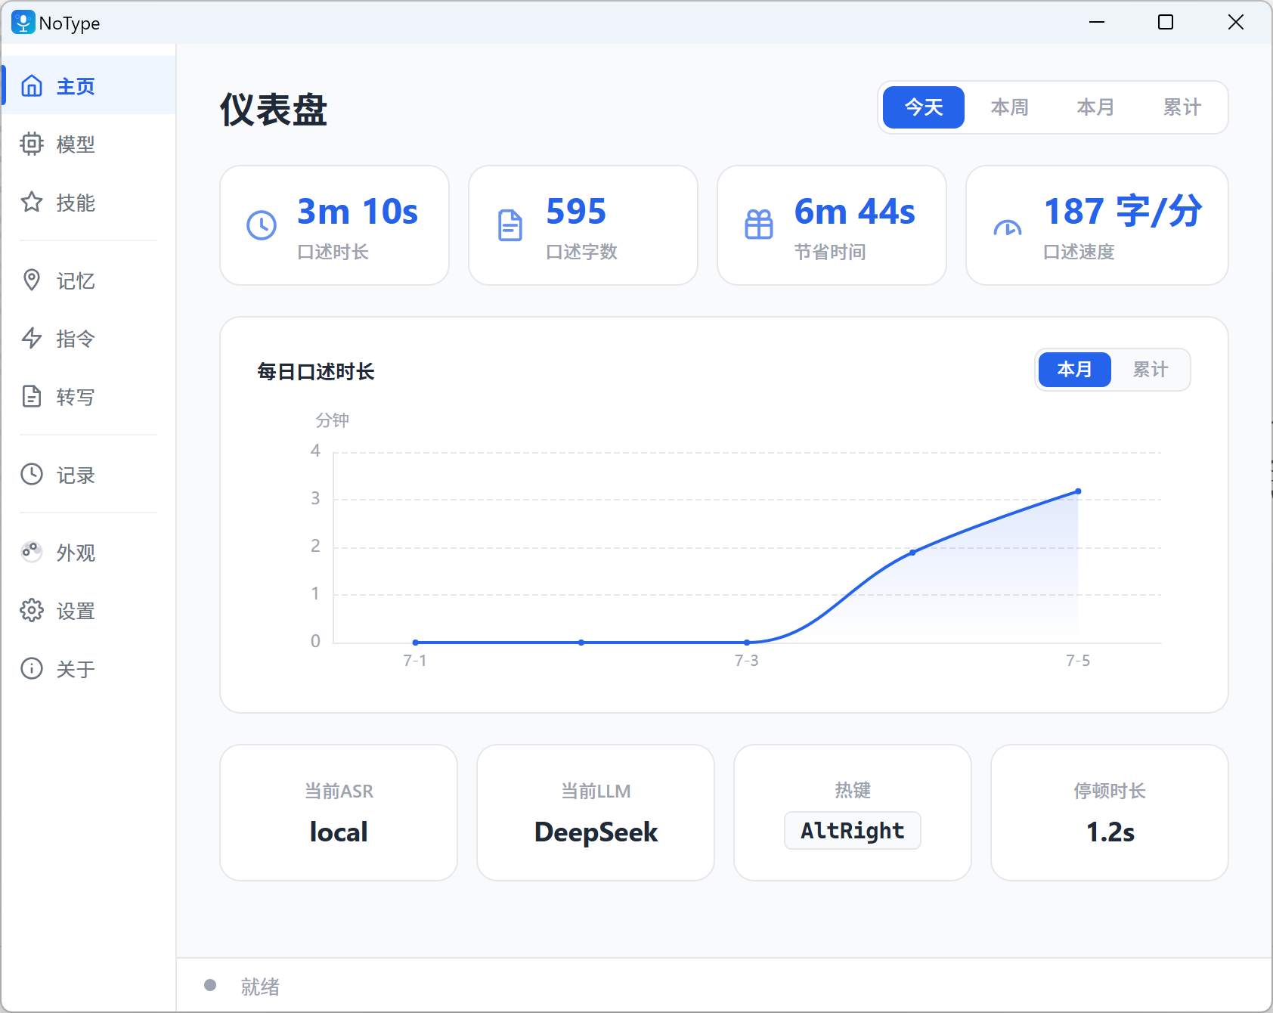This screenshot has height=1013, width=1273.
Task: Click the info icon beside 关于
Action: (32, 668)
